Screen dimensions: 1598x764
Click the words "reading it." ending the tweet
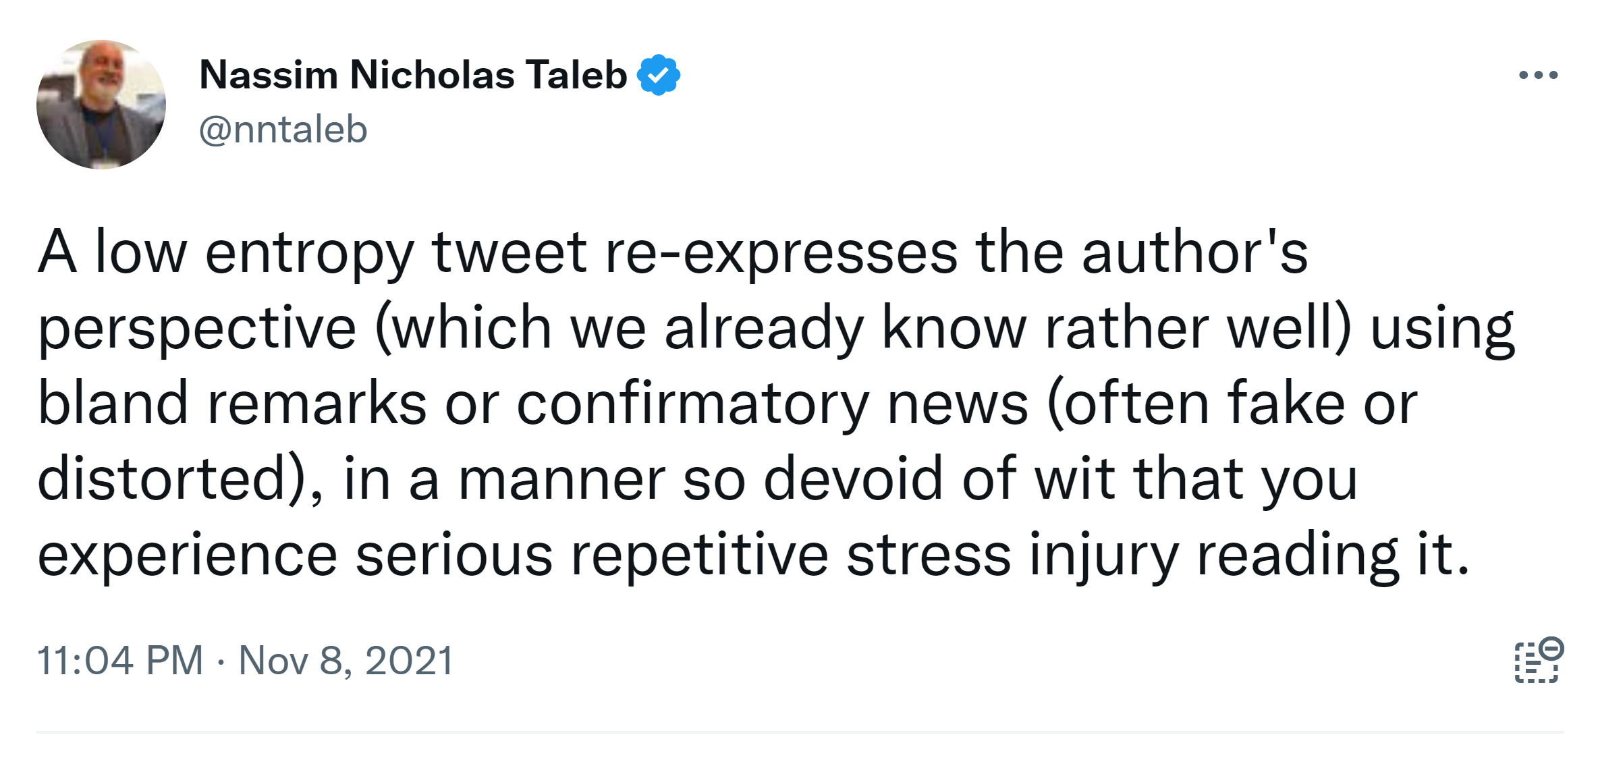[1332, 555]
